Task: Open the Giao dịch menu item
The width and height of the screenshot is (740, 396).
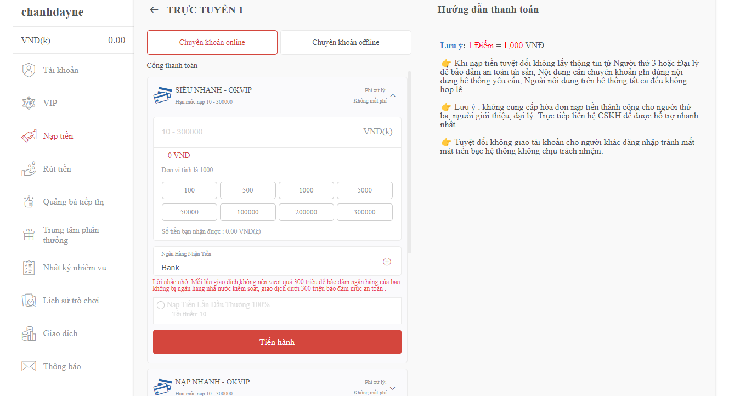Action: pos(73,333)
